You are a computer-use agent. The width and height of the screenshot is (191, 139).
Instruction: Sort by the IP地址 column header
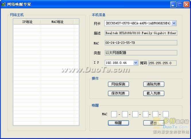pos(27,22)
